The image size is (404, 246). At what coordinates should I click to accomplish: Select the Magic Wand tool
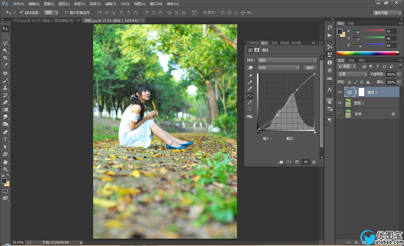tap(5, 51)
